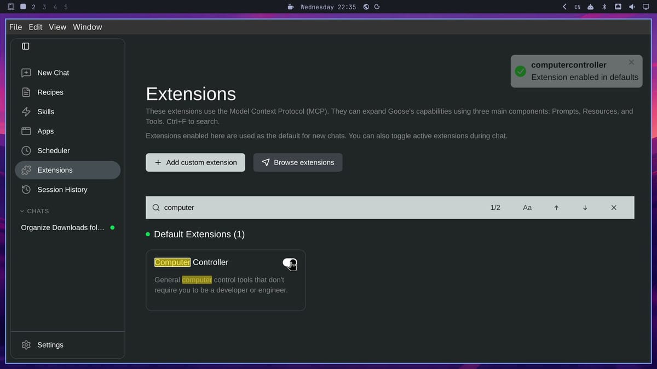Viewport: 657px width, 369px height.
Task: Collapse the sidebar with the panel icon
Action: tap(26, 46)
